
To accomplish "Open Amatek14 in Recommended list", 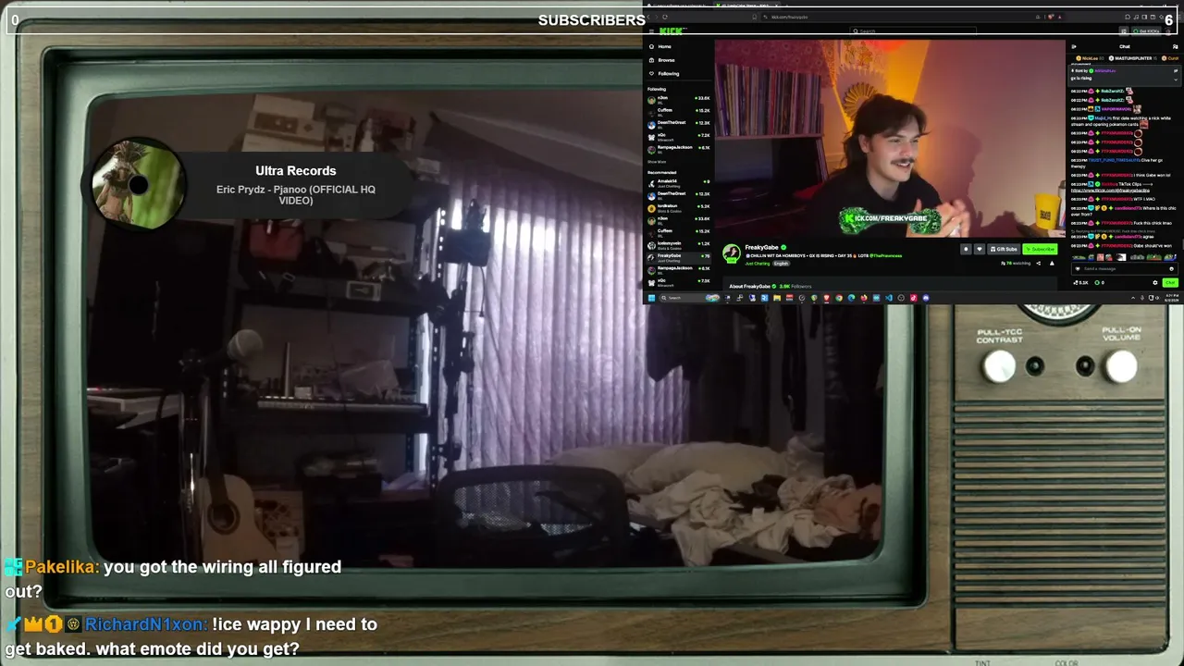I will coord(679,183).
